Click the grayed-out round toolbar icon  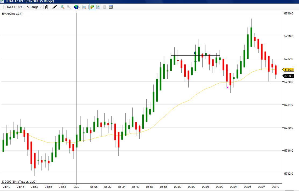point(105,7)
